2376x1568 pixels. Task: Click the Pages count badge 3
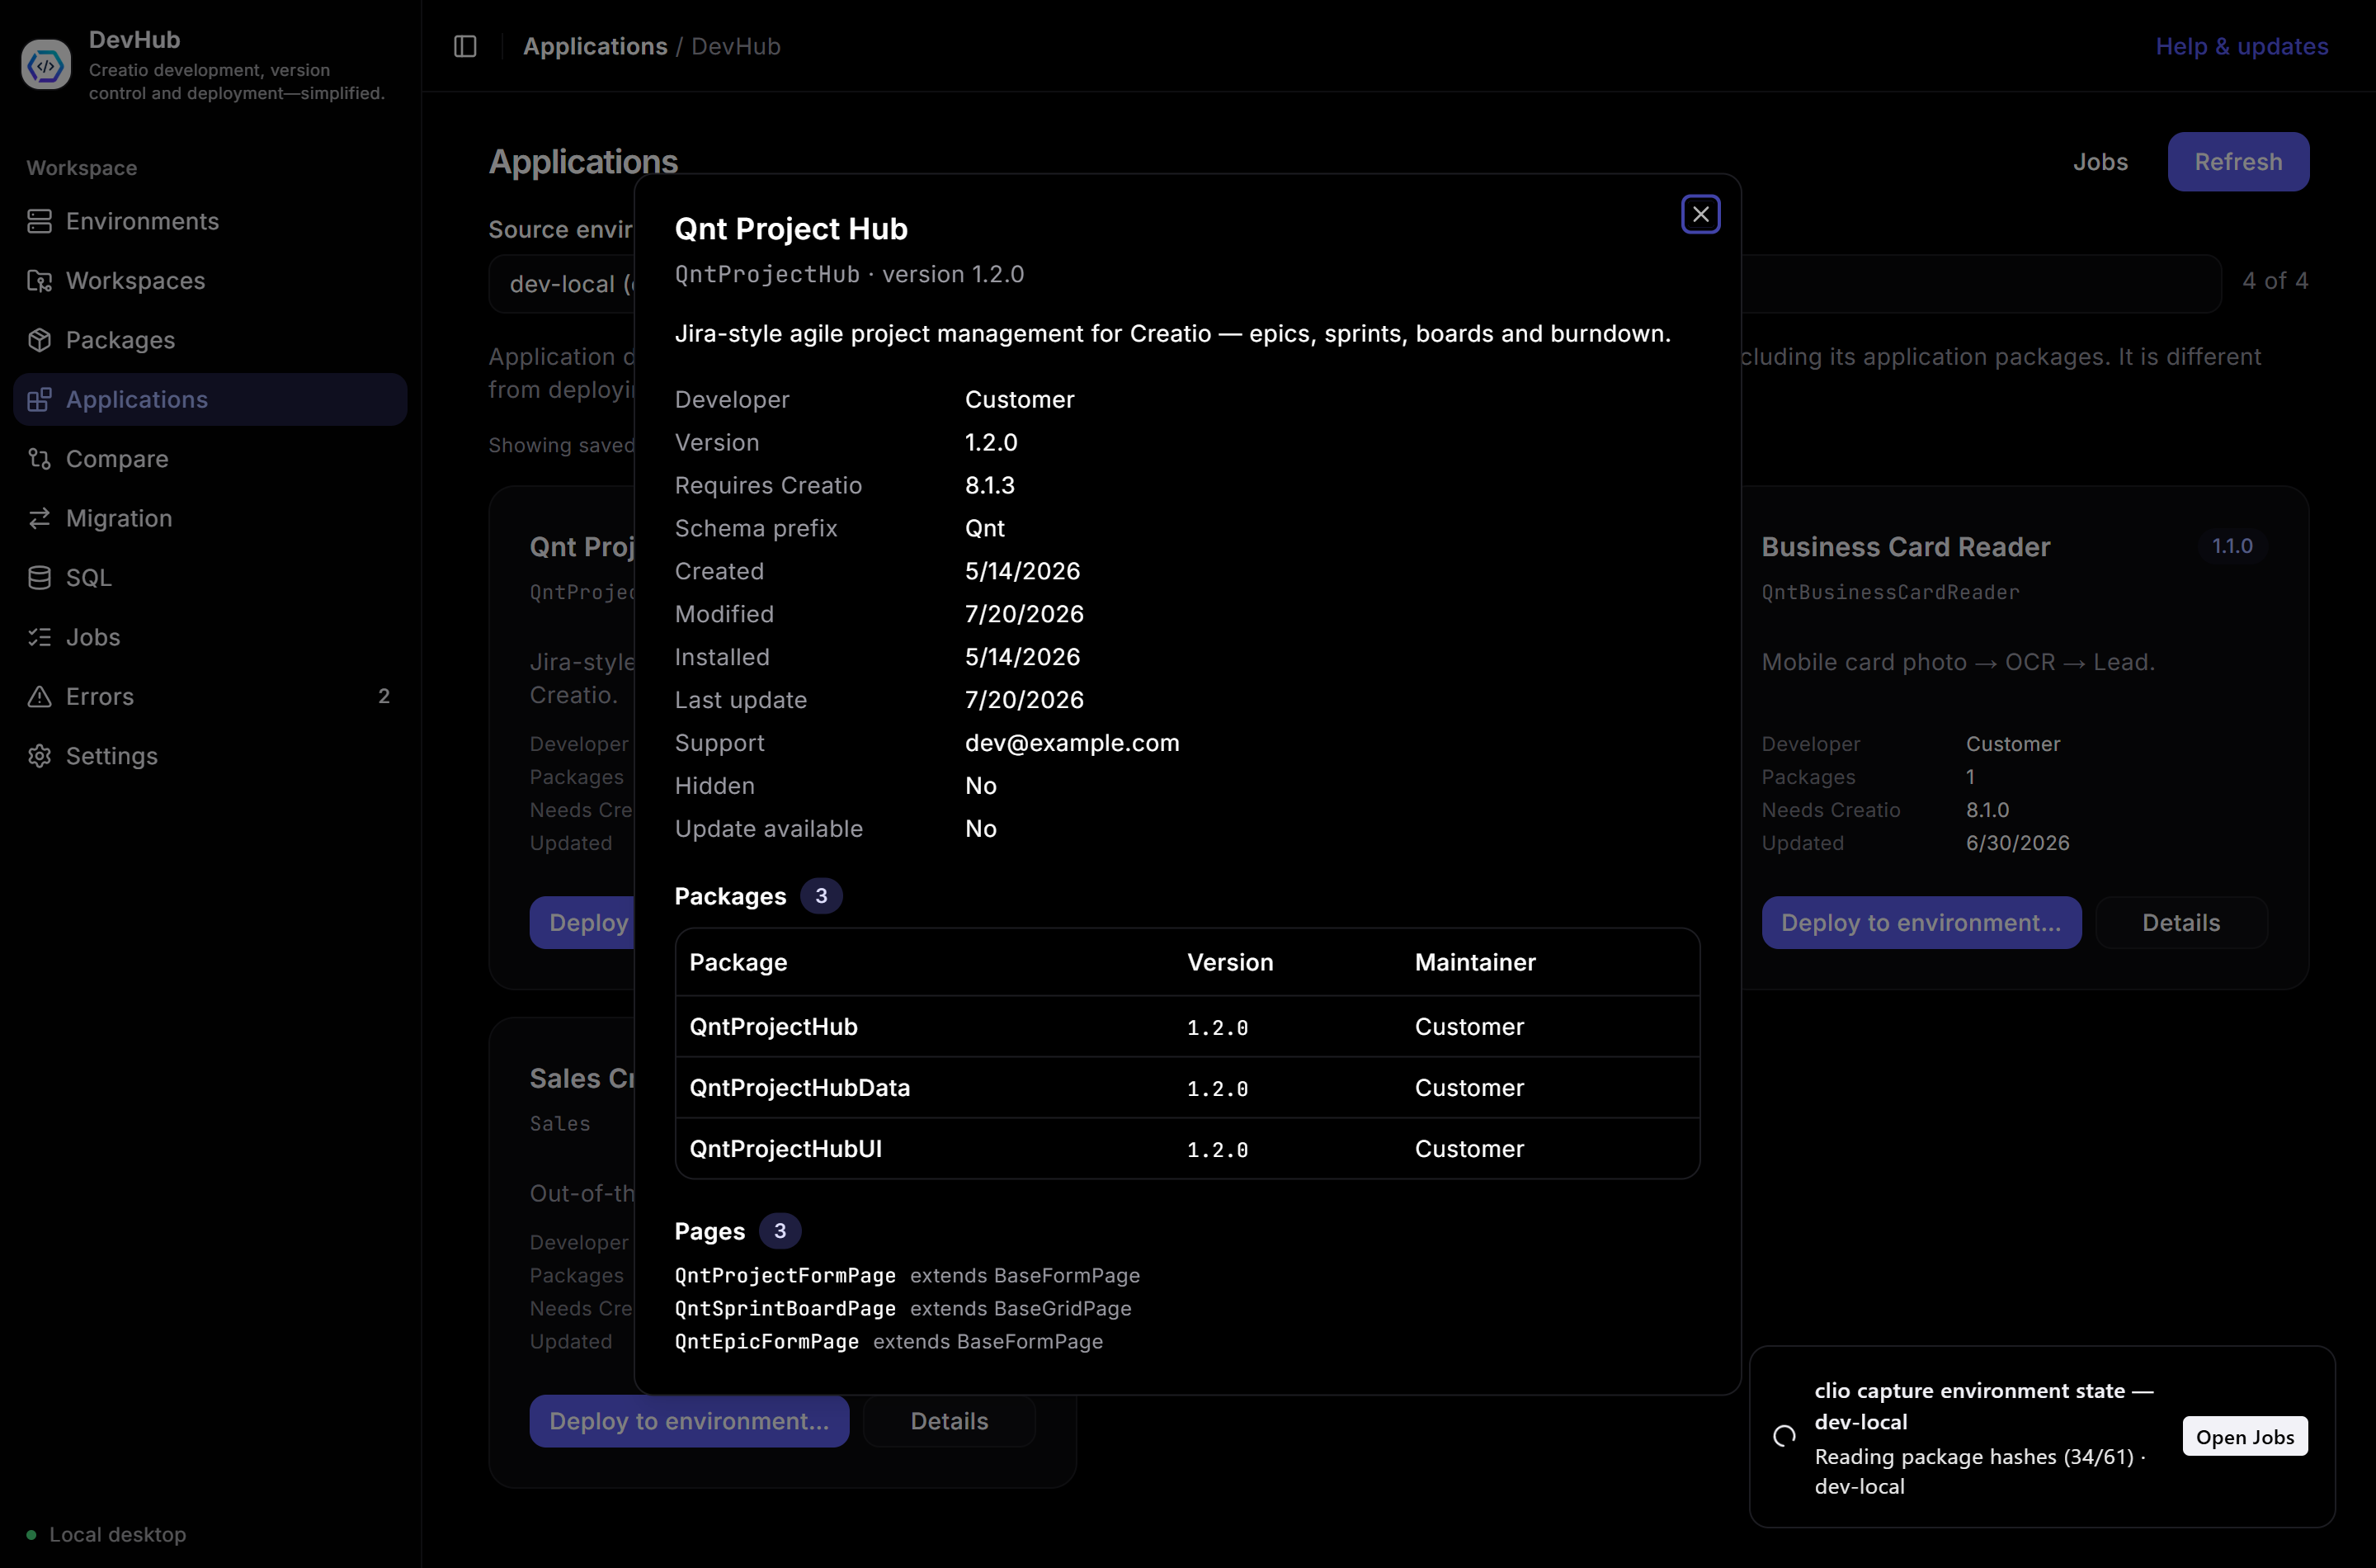pyautogui.click(x=780, y=1231)
